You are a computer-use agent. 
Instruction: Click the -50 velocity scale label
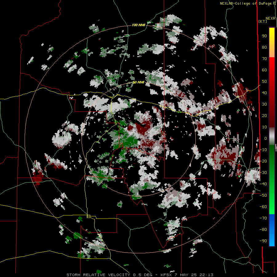(x=263, y=195)
